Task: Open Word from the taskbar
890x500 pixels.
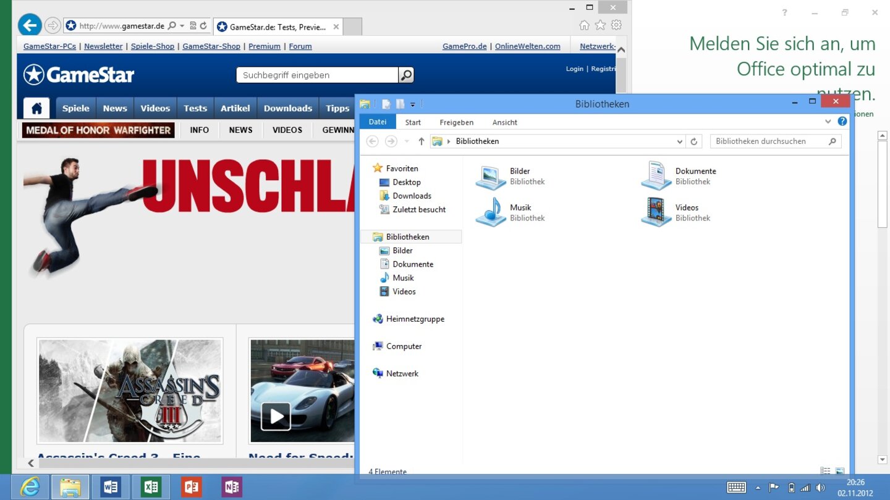Action: tap(111, 487)
